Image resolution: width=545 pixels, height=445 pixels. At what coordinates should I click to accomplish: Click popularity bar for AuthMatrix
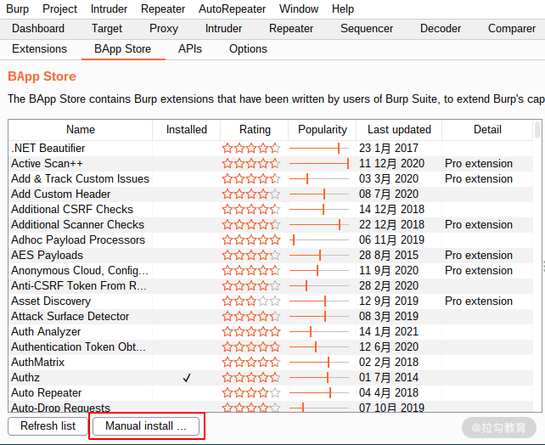click(318, 363)
